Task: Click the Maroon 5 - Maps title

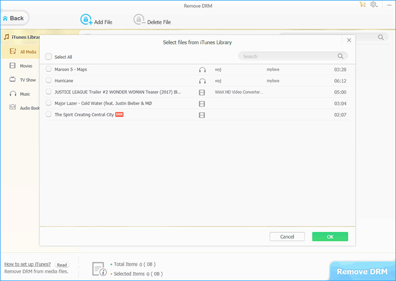Action: point(71,69)
